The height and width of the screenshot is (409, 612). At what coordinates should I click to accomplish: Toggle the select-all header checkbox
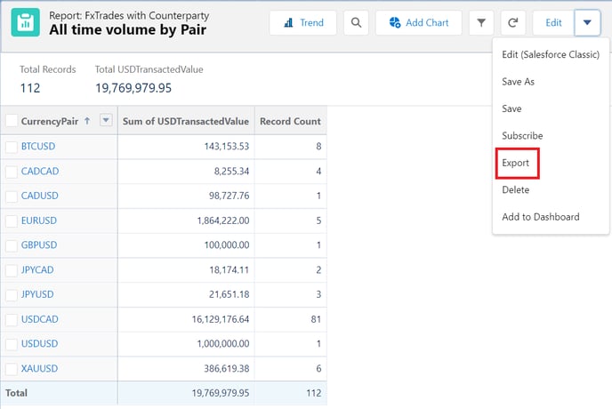[12, 120]
